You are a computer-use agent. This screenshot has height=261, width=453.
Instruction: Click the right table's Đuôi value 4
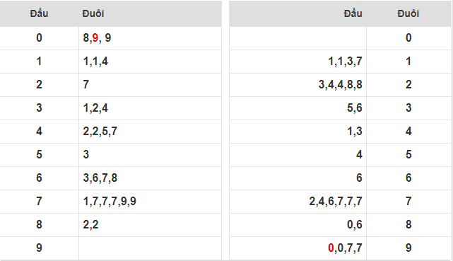[408, 132]
